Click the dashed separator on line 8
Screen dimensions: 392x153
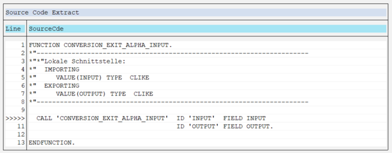tap(169, 102)
